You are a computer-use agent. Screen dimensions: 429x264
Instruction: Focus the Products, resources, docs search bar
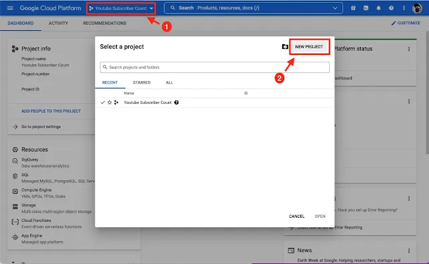[253, 8]
